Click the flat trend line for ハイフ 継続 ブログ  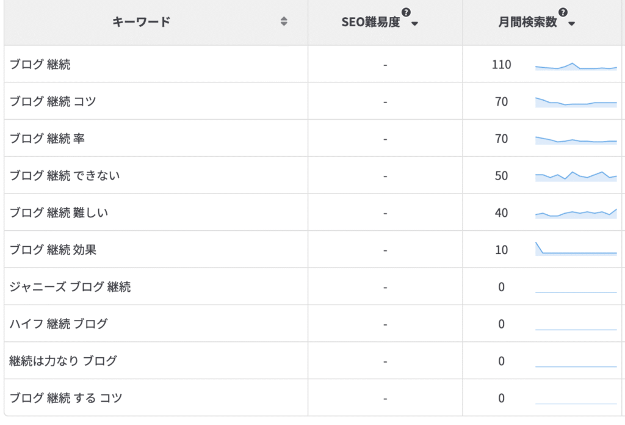pos(576,330)
